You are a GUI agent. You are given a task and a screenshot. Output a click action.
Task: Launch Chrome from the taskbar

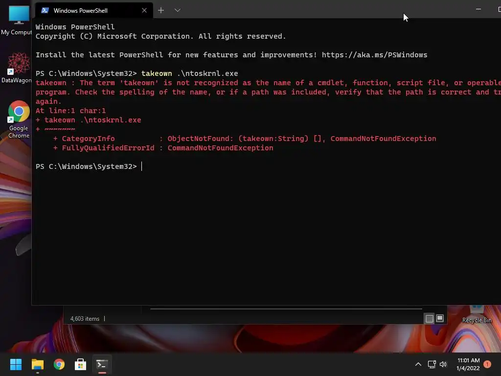click(59, 364)
